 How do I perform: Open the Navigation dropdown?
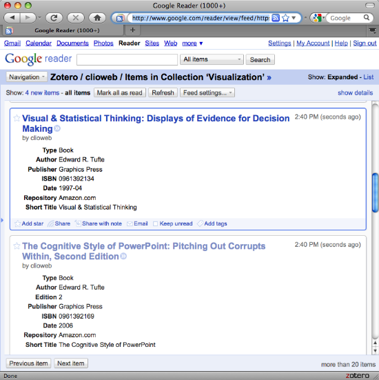click(27, 77)
